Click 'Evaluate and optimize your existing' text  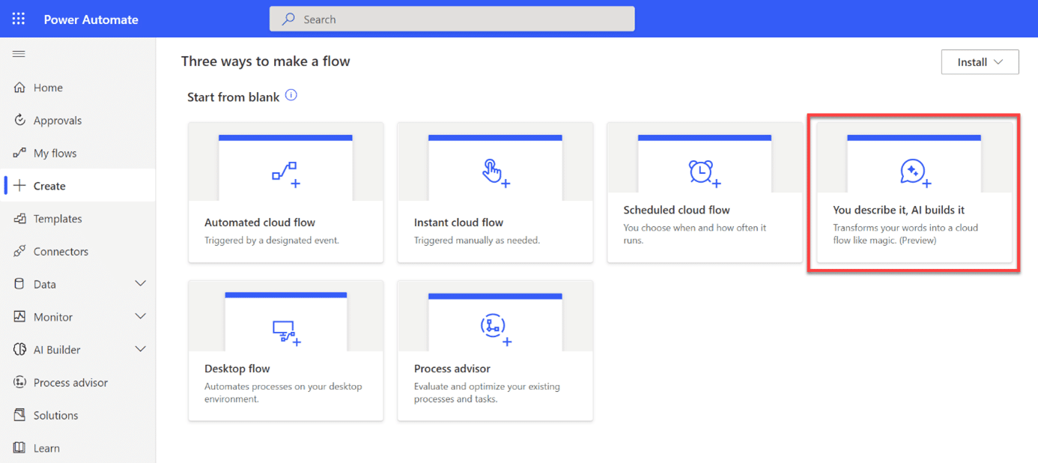487,387
